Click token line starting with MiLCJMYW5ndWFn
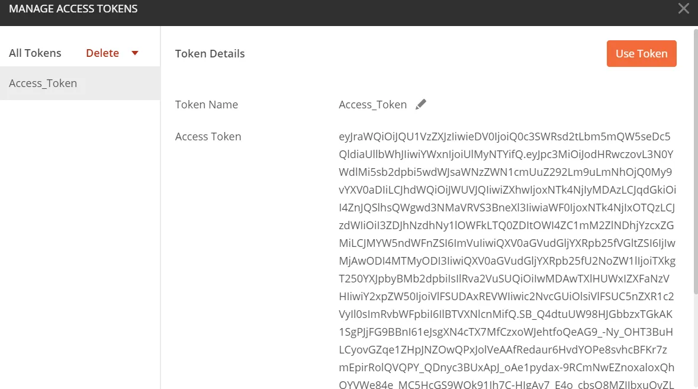 pos(507,243)
